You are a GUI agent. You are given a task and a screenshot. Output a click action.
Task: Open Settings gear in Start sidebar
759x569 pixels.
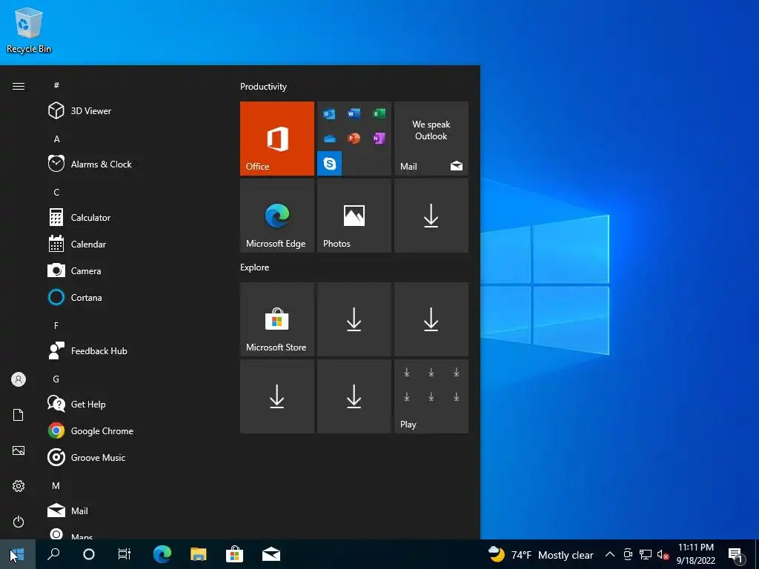(x=19, y=486)
